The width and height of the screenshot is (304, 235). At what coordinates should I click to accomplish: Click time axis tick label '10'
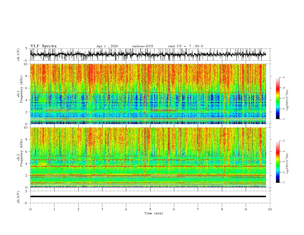[270, 209]
